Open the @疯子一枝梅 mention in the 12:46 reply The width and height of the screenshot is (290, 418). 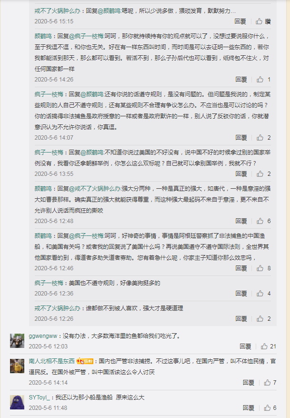pyautogui.click(x=86, y=235)
